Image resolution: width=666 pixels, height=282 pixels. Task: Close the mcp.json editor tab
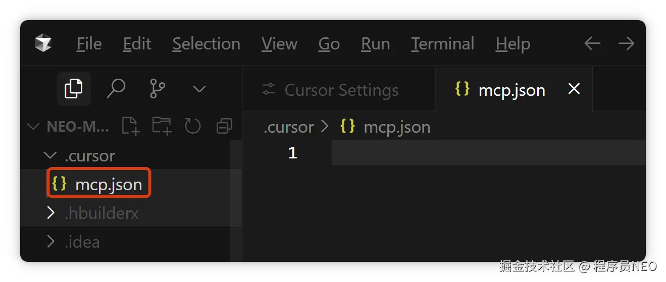point(574,89)
